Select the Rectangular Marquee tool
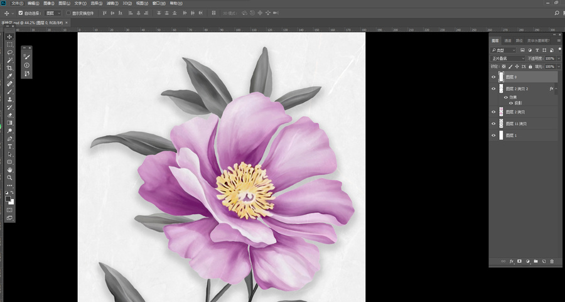 pos(9,45)
